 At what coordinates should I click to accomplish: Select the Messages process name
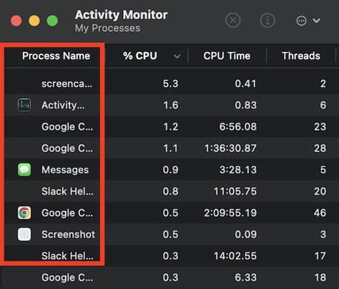point(65,170)
